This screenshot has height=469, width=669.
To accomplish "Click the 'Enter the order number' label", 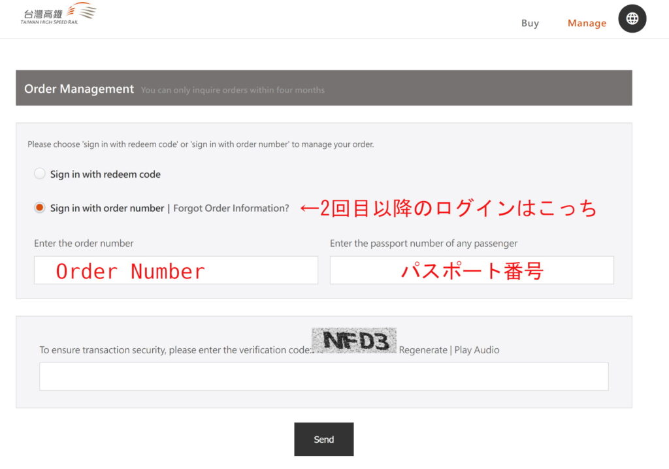I will click(x=84, y=243).
